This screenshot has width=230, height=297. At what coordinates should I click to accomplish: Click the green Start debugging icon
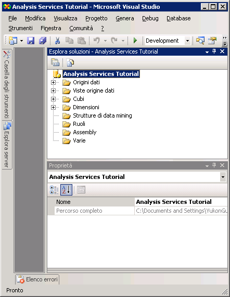[x=135, y=41]
